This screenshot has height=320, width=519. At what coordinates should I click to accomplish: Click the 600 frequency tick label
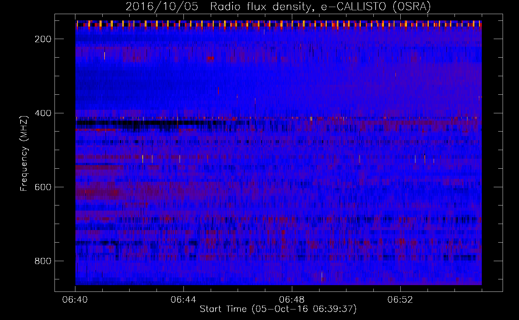click(x=43, y=187)
